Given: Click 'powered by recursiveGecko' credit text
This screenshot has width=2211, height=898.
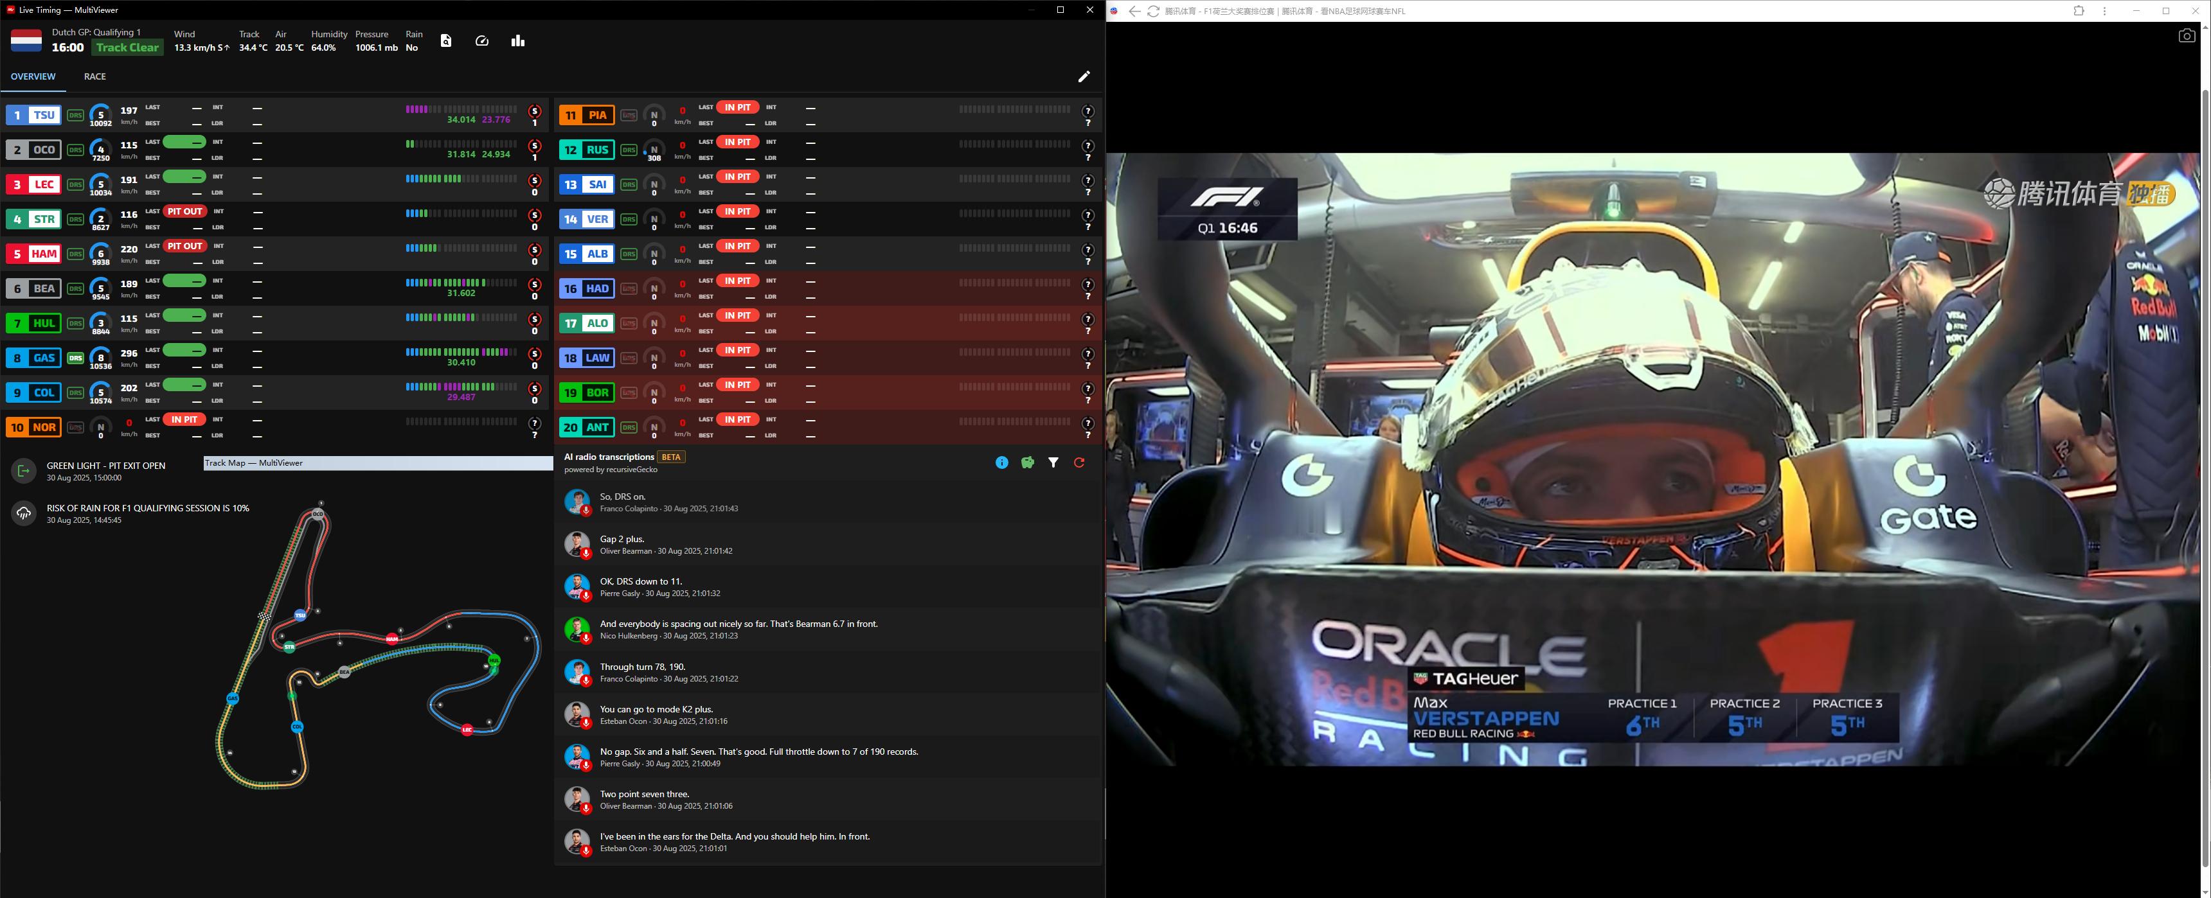Looking at the screenshot, I should pyautogui.click(x=611, y=470).
